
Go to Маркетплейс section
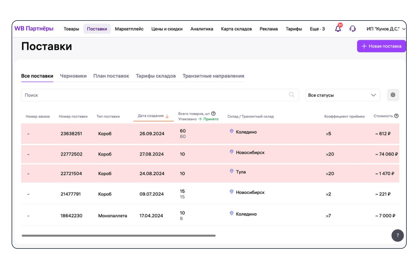pyautogui.click(x=129, y=29)
